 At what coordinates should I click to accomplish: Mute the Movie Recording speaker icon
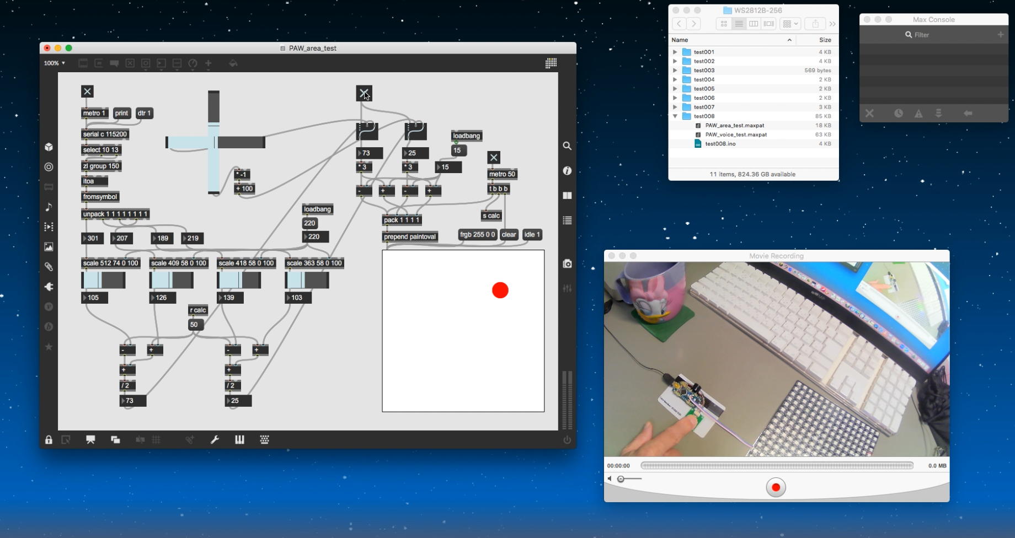point(610,478)
